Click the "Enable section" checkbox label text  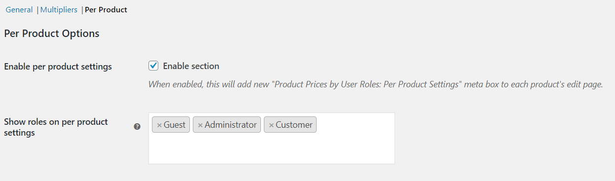click(191, 66)
